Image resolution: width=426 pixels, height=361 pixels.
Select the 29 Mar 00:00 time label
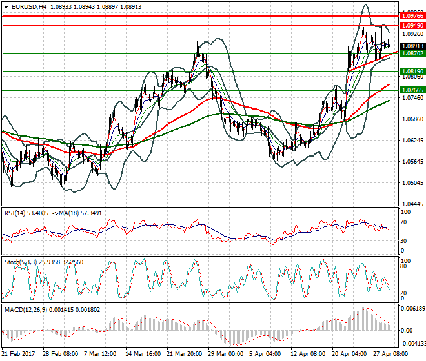[x=226, y=354]
